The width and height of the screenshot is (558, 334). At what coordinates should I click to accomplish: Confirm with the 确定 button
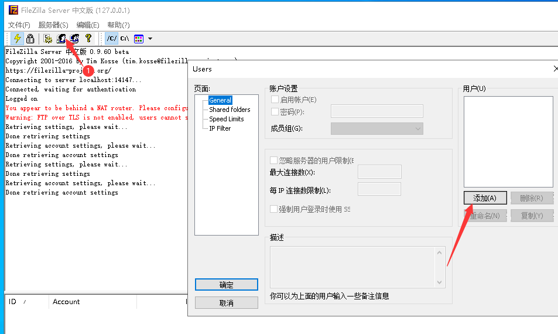point(227,285)
